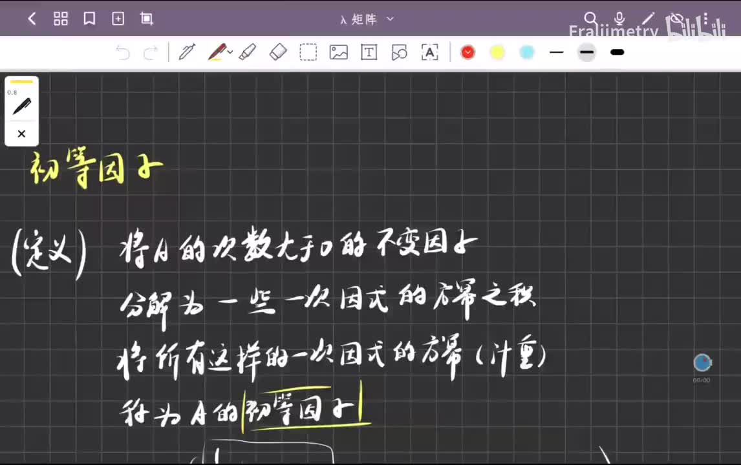Select the red brush pen tool

217,52
